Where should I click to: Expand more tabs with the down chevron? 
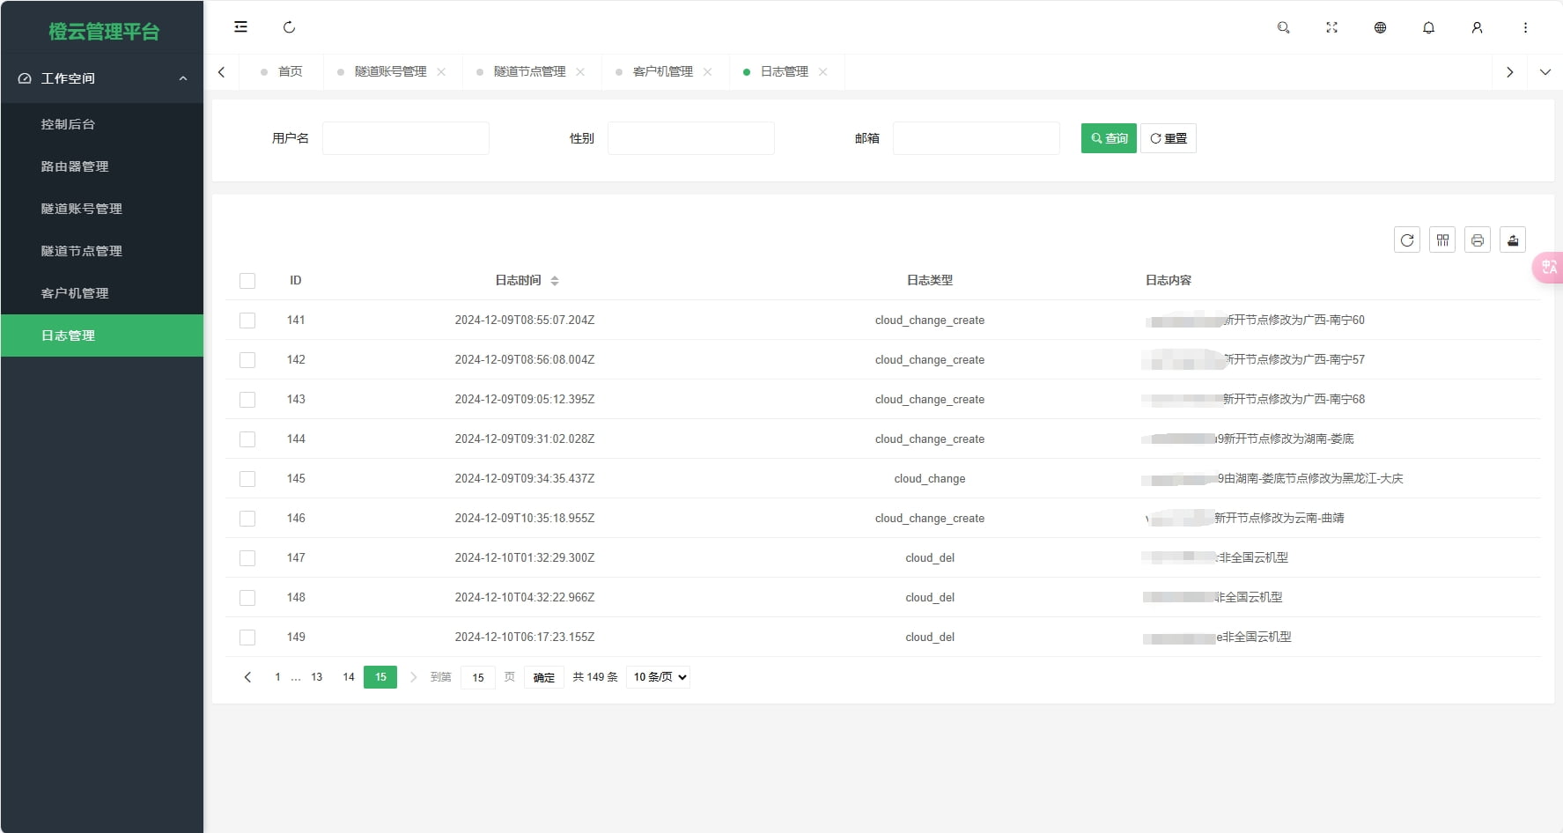tap(1545, 71)
